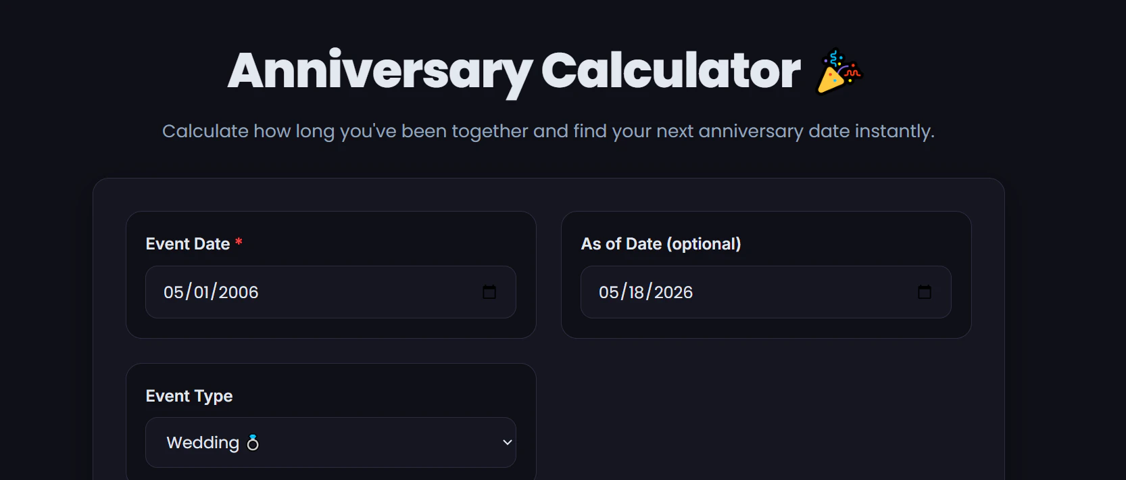Focus the Event Date input box

coord(331,292)
